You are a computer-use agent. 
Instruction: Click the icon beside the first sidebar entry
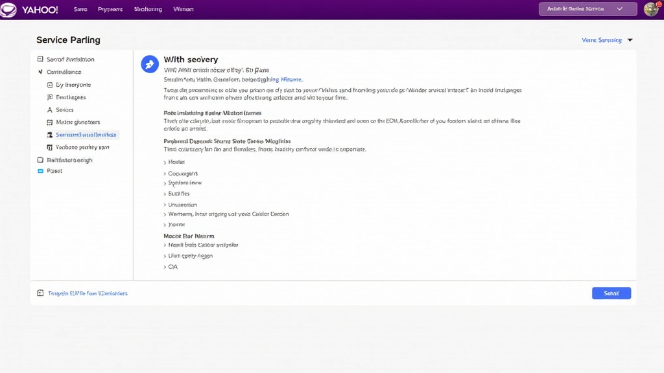(40, 60)
